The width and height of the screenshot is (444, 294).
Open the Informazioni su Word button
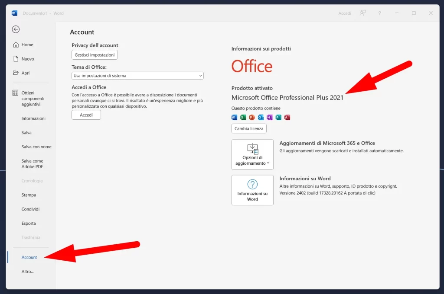pos(253,190)
